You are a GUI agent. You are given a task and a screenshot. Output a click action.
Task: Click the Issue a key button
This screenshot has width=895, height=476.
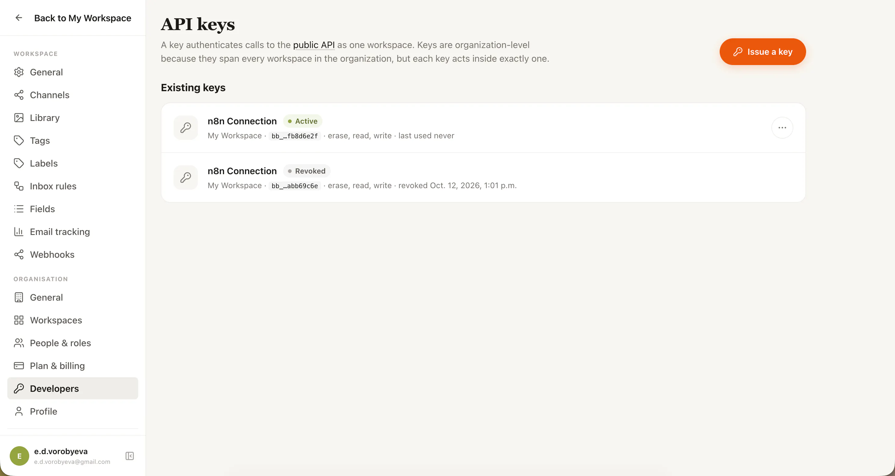tap(763, 52)
